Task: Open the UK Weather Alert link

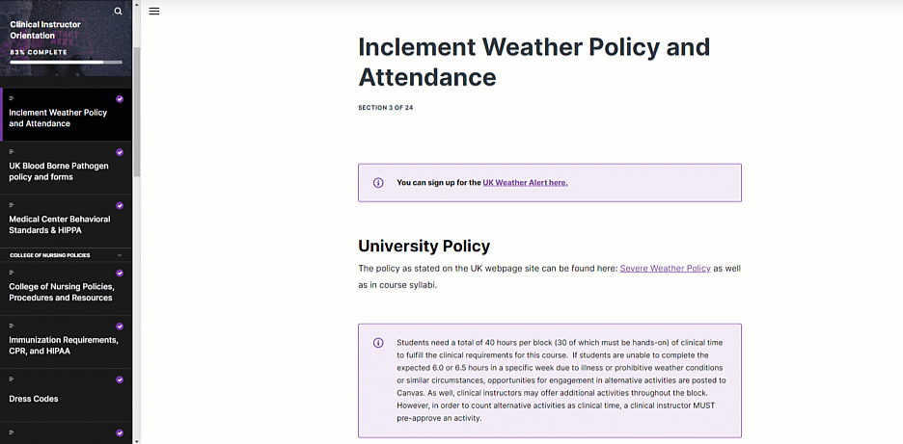Action: coord(525,182)
